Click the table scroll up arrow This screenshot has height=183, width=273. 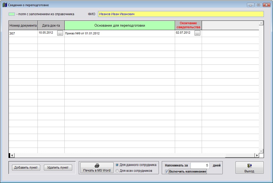tap(261, 23)
